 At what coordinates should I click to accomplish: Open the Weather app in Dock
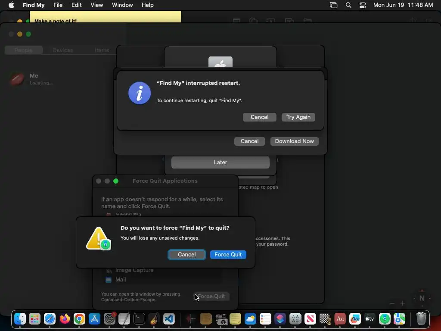[x=250, y=319]
